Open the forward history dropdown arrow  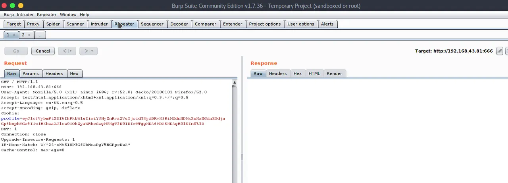click(93, 51)
